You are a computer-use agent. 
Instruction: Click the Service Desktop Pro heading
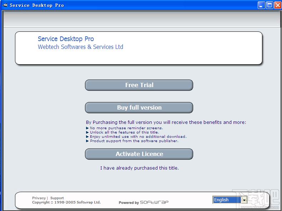coord(66,39)
